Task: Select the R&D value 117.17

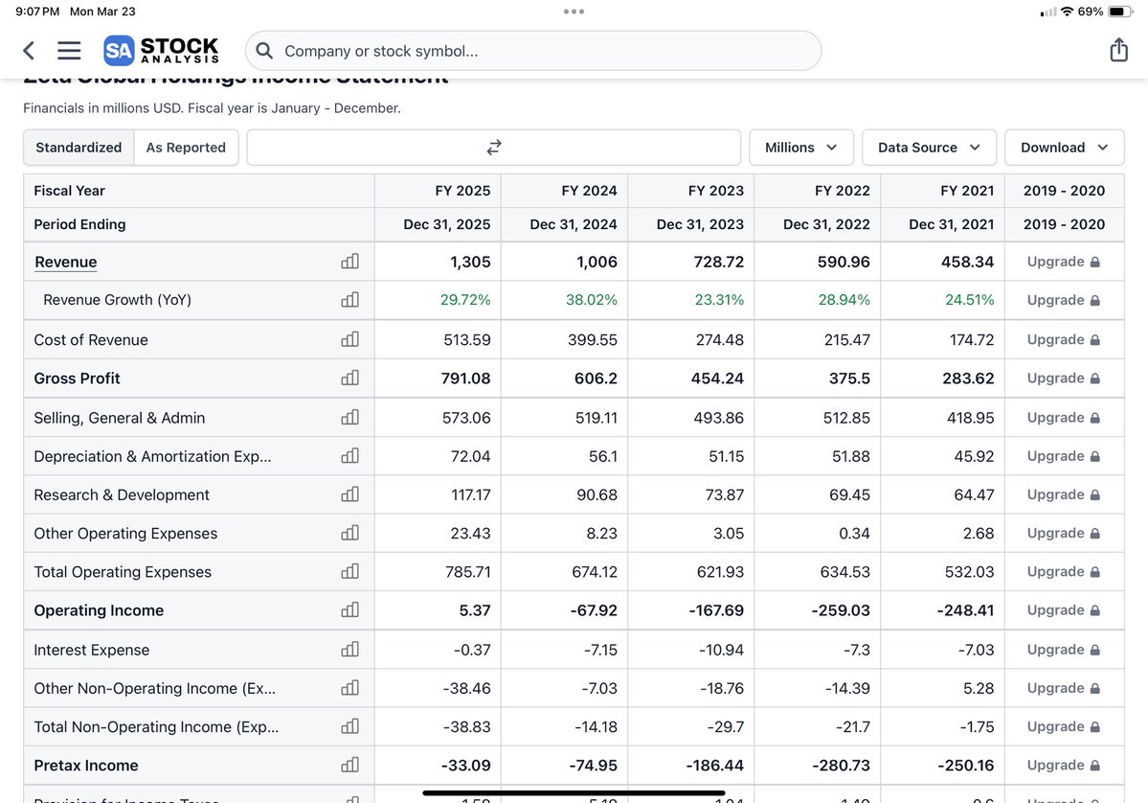Action: 471,494
